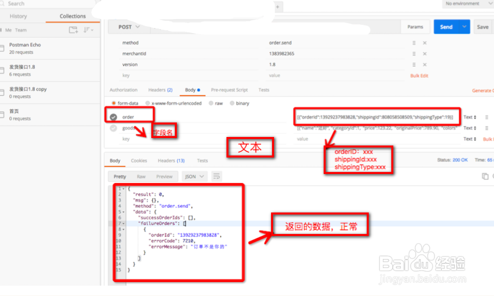494x296 pixels.
Task: Delete the version parameter row
Action: (x=425, y=64)
